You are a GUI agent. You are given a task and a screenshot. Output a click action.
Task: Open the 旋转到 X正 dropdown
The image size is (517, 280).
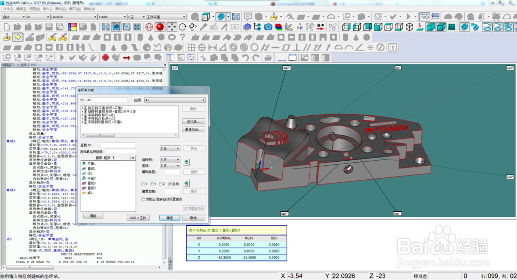pyautogui.click(x=170, y=160)
